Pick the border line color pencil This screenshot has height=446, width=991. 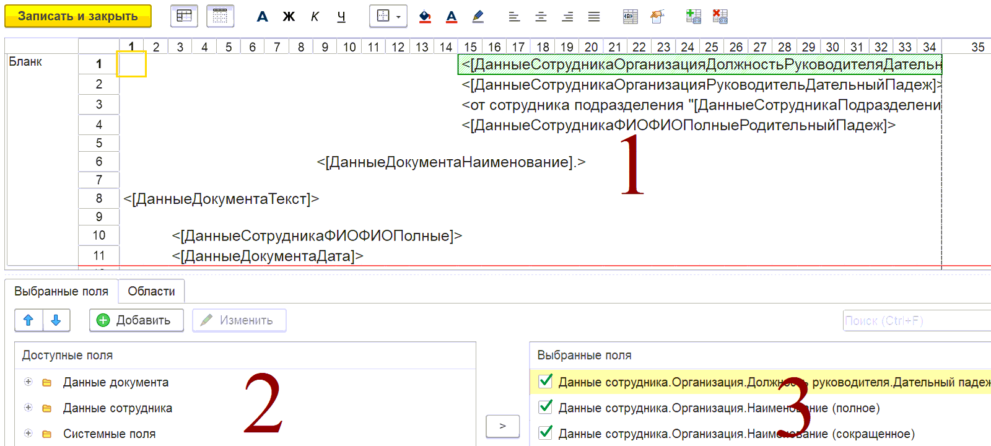coord(478,17)
